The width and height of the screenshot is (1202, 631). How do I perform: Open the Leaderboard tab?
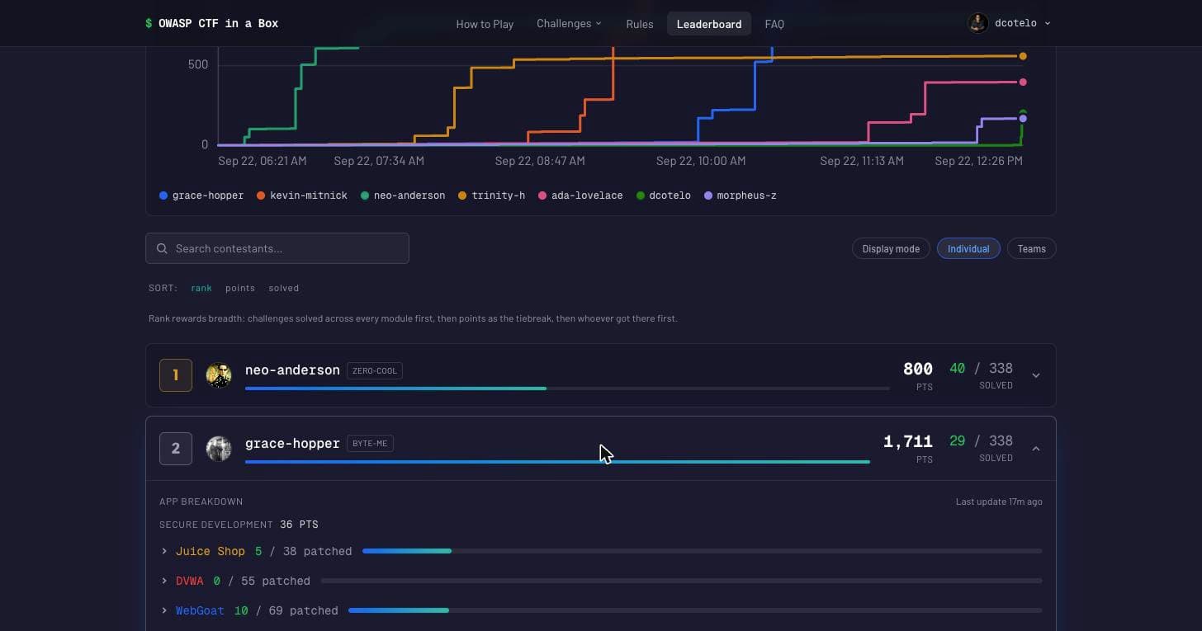click(709, 24)
